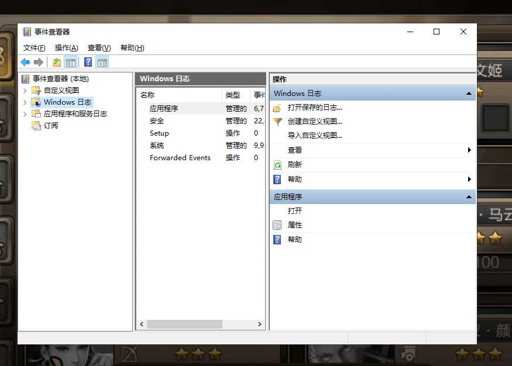The image size is (512, 366).
Task: Toggle the action pane toolbar icon
Action: tap(102, 63)
